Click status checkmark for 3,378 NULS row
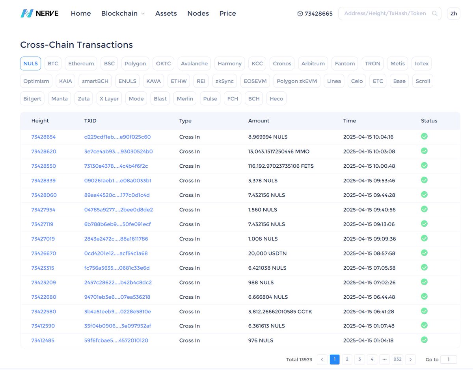The width and height of the screenshot is (473, 370). click(x=424, y=180)
